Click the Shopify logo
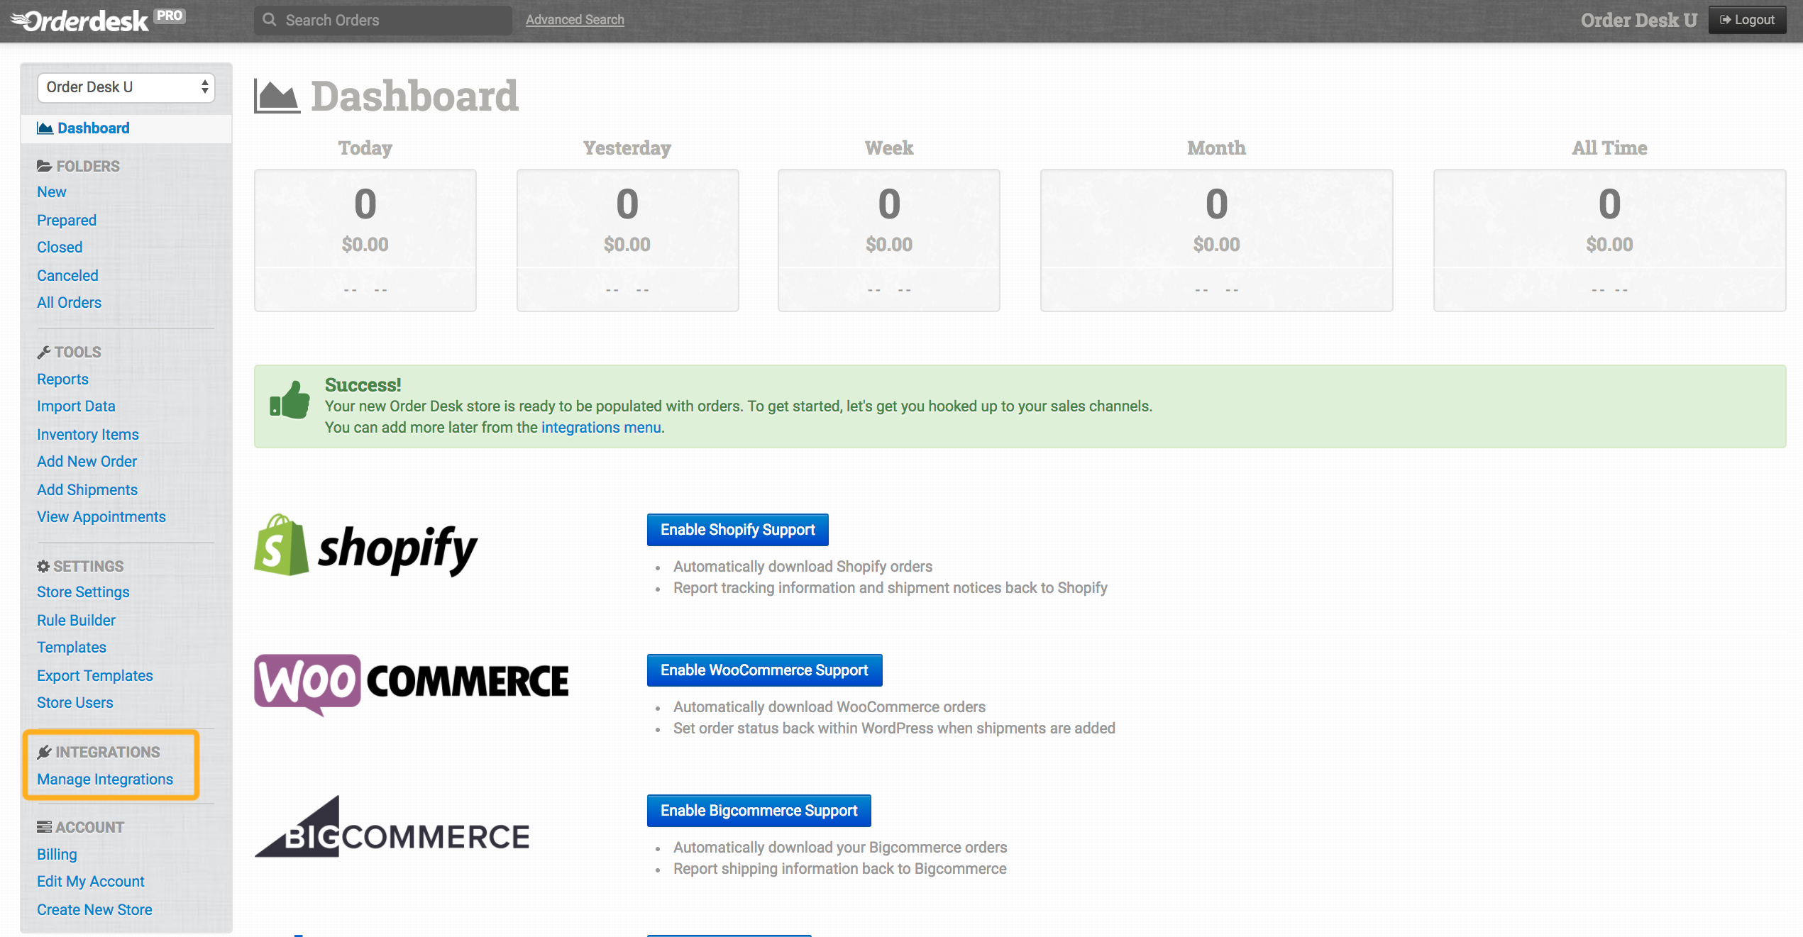 (365, 547)
